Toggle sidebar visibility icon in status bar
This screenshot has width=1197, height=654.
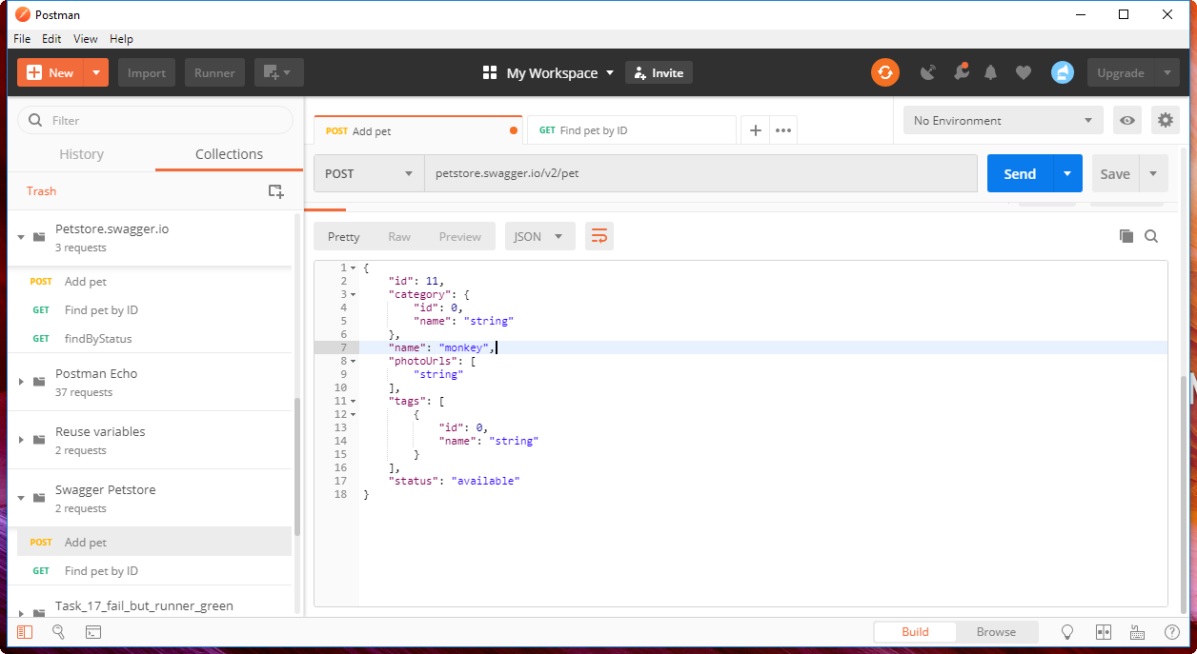(25, 632)
